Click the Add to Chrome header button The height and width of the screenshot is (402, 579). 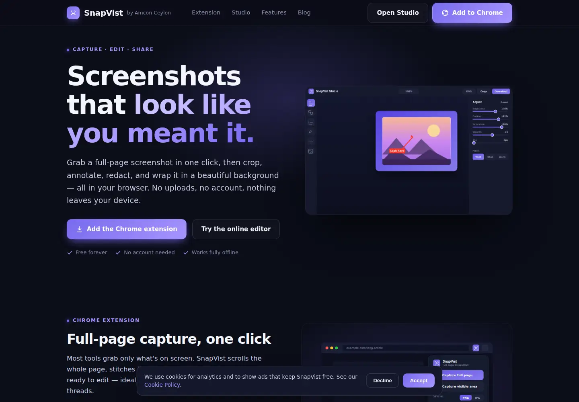point(472,13)
